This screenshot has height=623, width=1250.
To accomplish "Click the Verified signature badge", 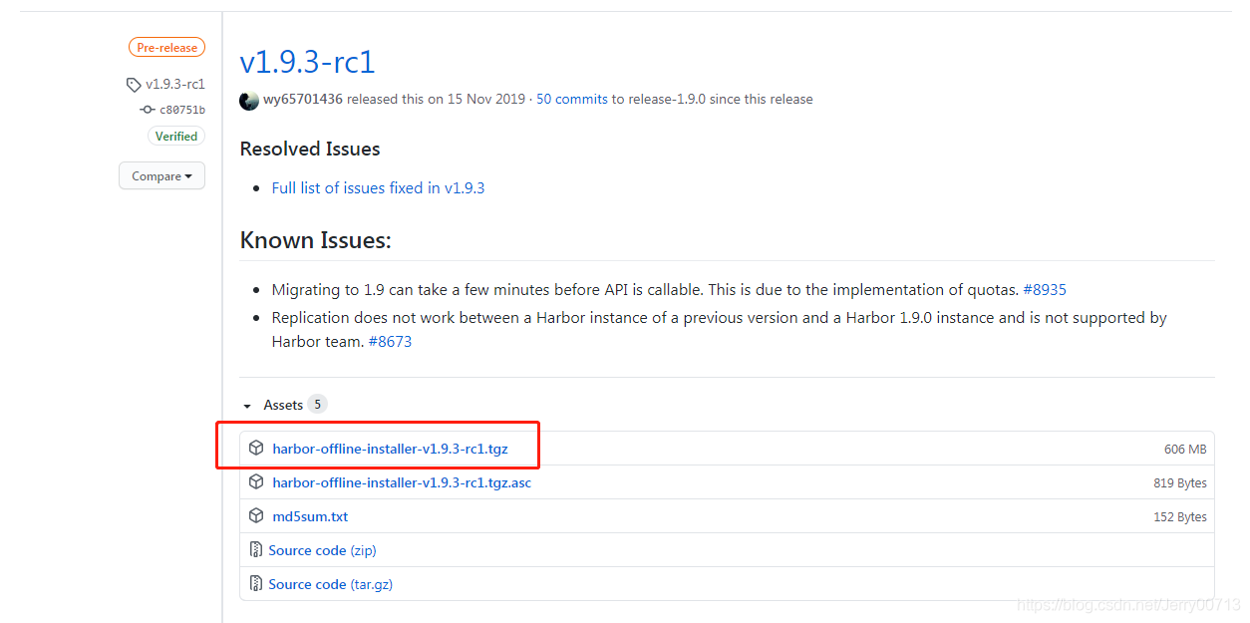I will [x=176, y=136].
